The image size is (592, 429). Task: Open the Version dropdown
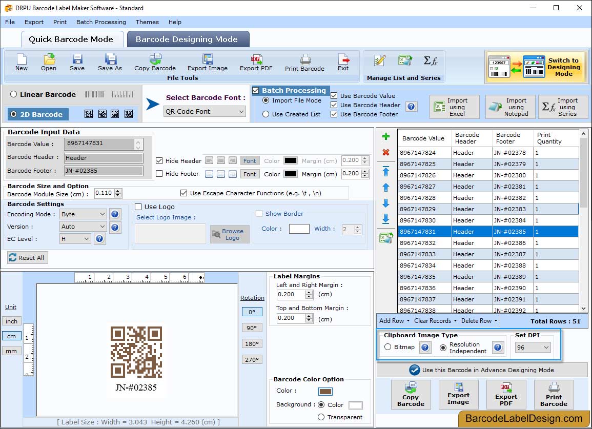pos(84,227)
